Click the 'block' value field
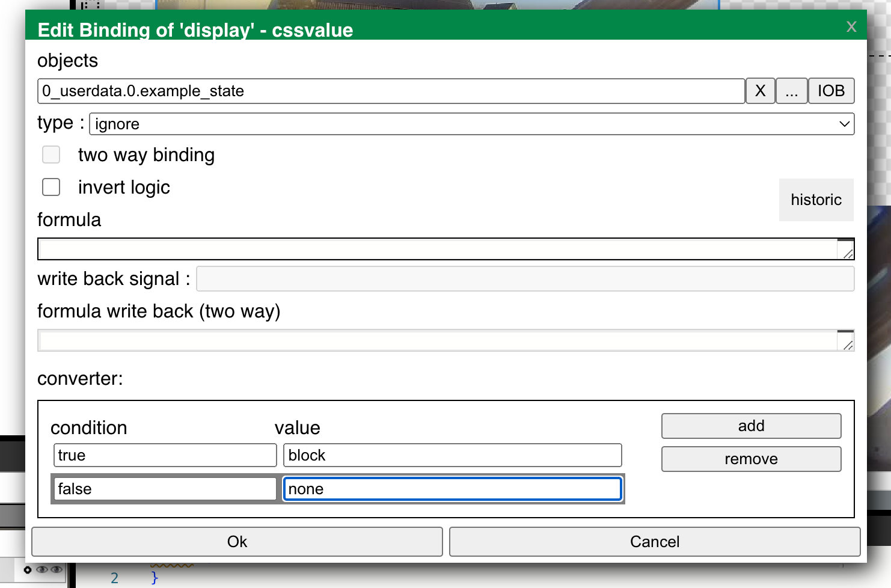 (x=452, y=455)
